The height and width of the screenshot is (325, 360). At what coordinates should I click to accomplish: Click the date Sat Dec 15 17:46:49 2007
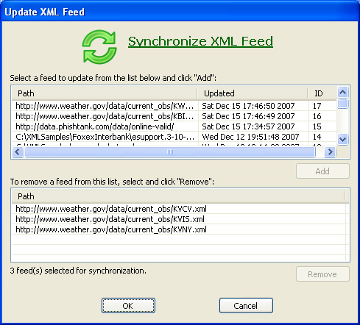click(248, 116)
